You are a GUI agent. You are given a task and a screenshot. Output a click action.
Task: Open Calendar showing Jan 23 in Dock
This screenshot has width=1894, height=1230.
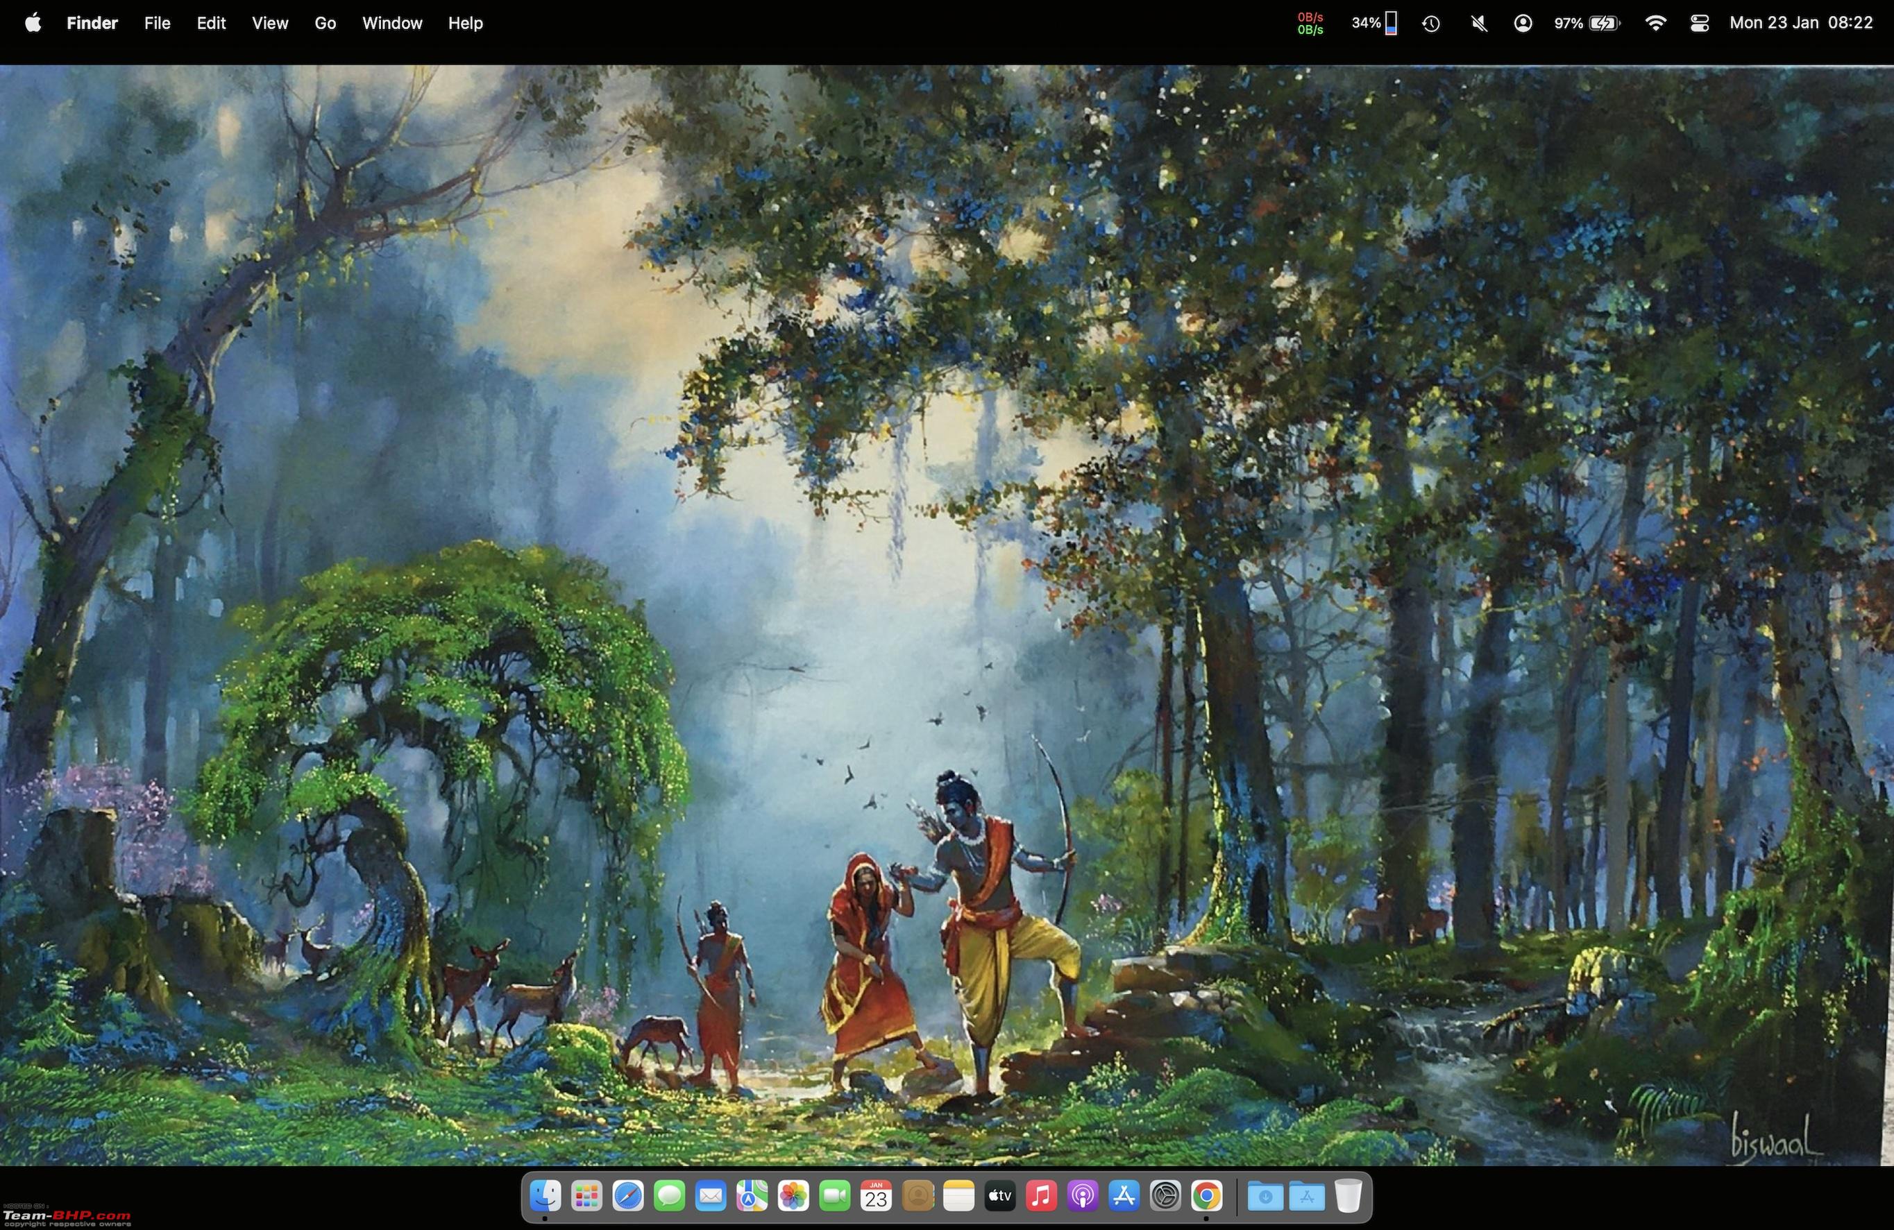[876, 1196]
